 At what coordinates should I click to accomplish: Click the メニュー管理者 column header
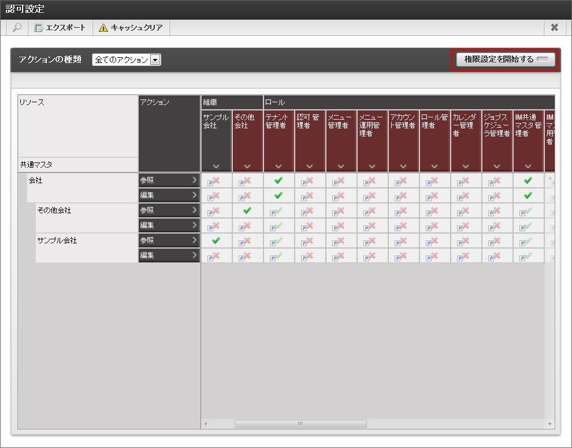[x=341, y=133]
